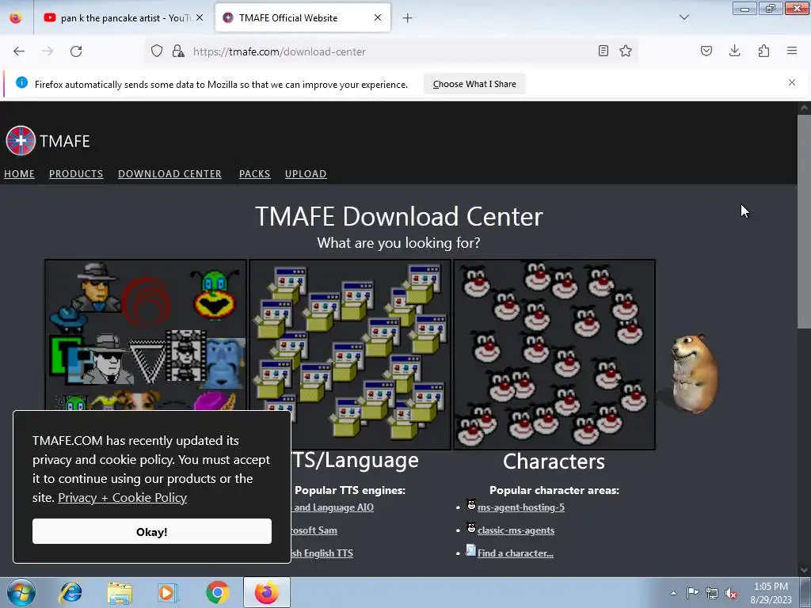This screenshot has height=608, width=811.
Task: Click the agent characters collage thumbnail
Action: click(x=146, y=335)
